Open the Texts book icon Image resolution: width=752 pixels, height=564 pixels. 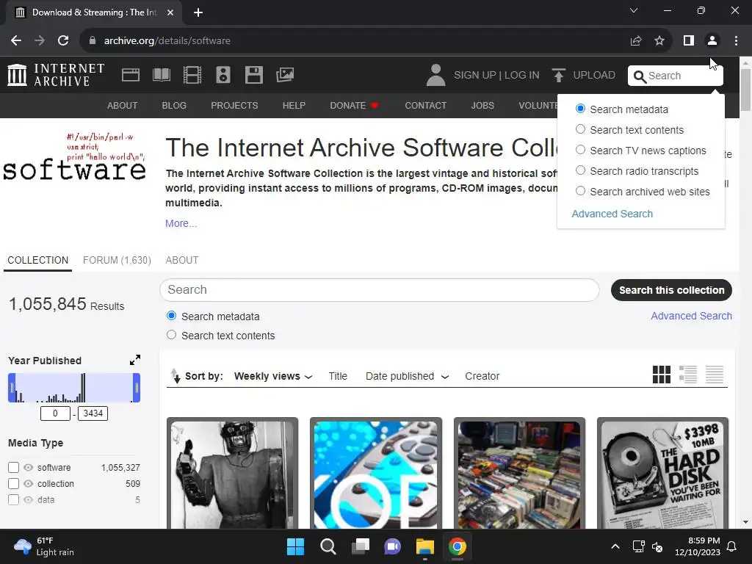click(161, 76)
